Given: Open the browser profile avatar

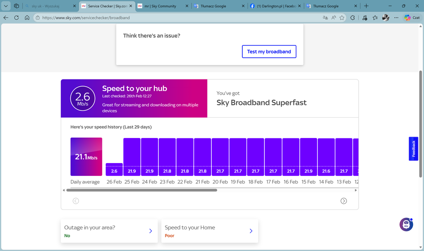Looking at the screenshot, I should [386, 17].
